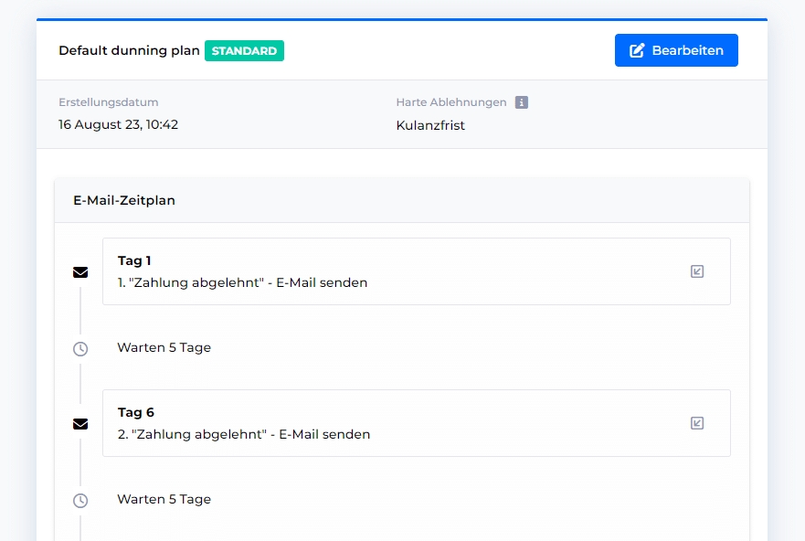This screenshot has height=541, width=805.
Task: Open the Tag 1 email preview icon
Action: point(696,271)
